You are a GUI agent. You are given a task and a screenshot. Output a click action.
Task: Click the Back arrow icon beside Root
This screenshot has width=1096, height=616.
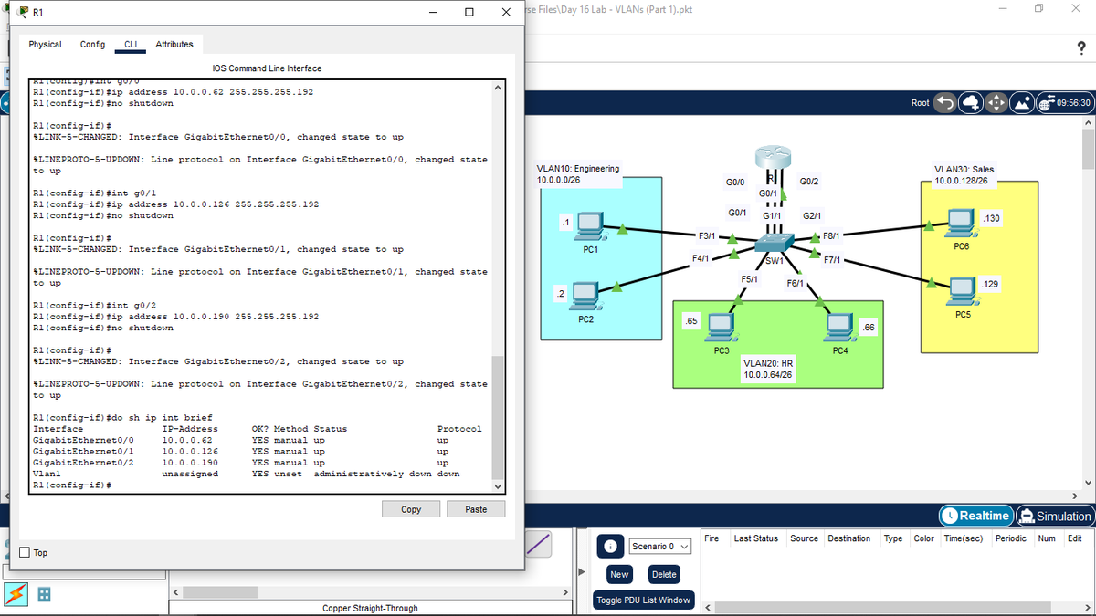click(x=945, y=103)
